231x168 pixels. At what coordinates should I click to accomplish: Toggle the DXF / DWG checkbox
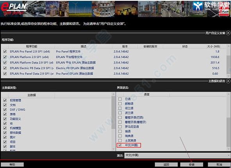tap(5, 110)
